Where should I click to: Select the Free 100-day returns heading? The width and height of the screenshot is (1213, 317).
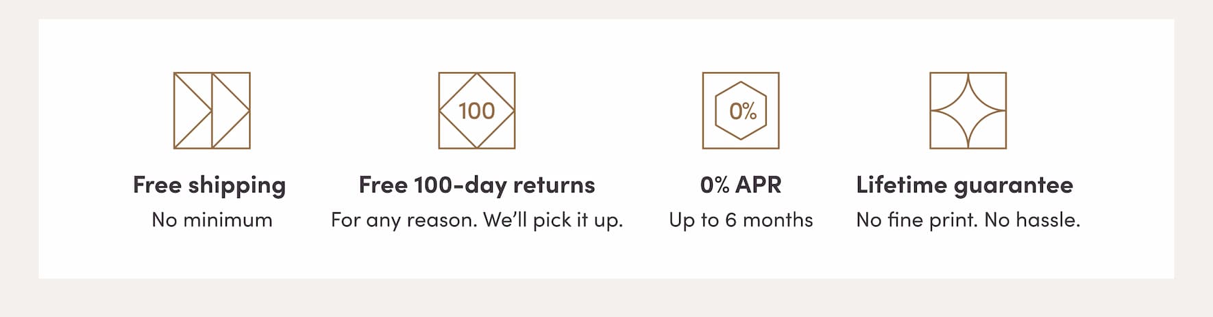tap(477, 186)
